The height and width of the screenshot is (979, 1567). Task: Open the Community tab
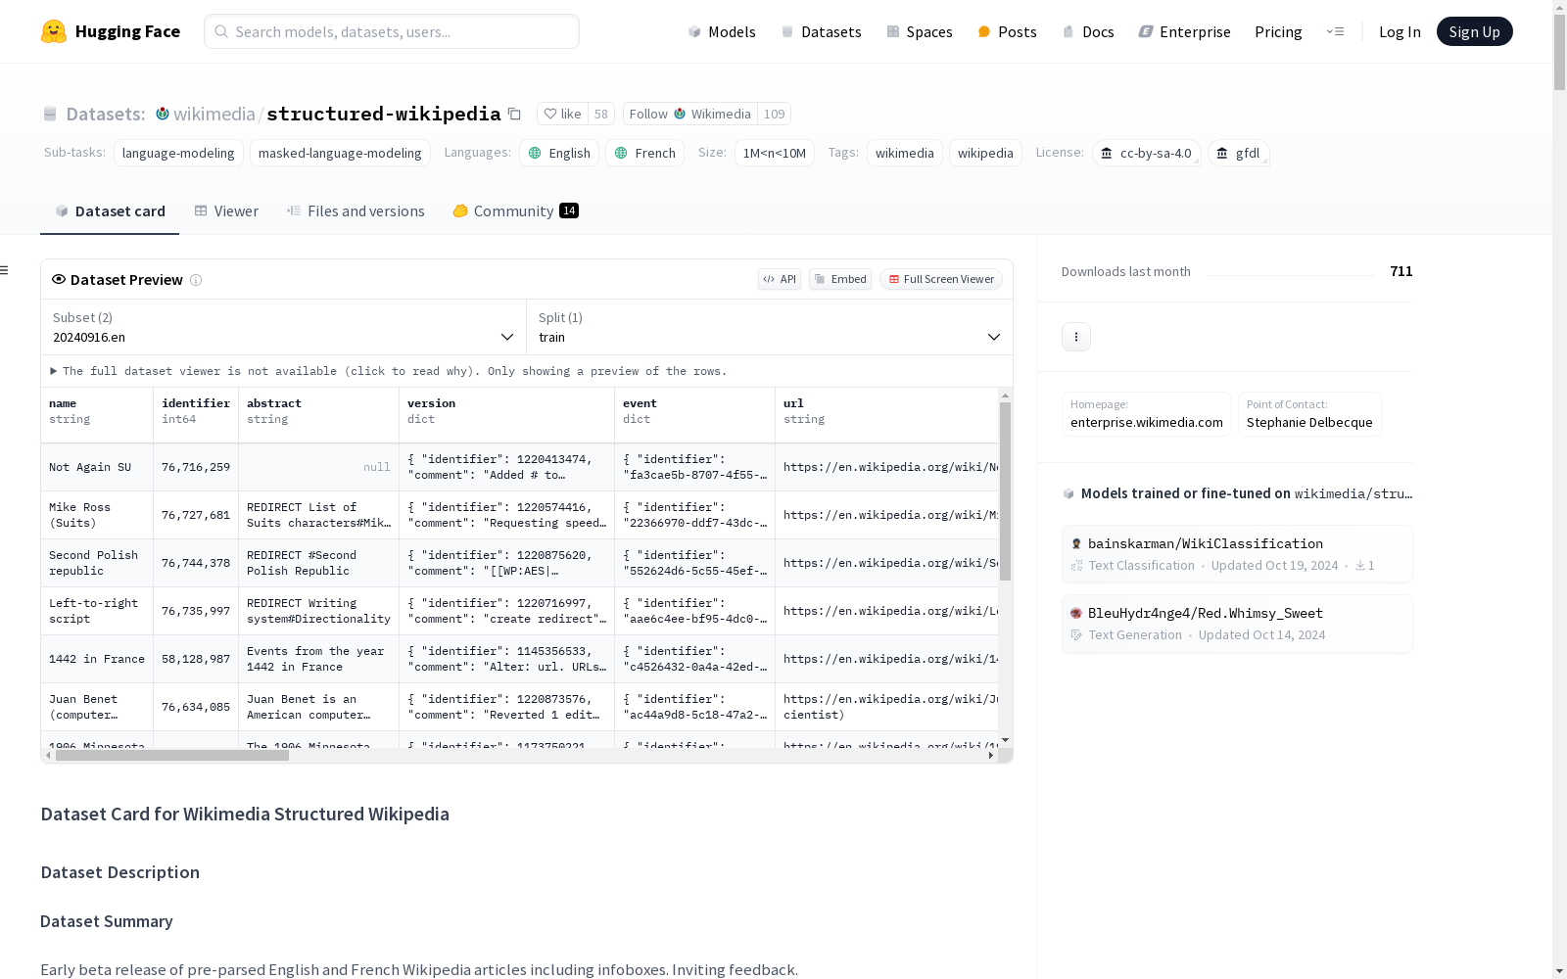[515, 210]
